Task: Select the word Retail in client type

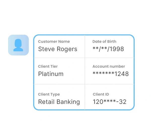Action: (47, 102)
